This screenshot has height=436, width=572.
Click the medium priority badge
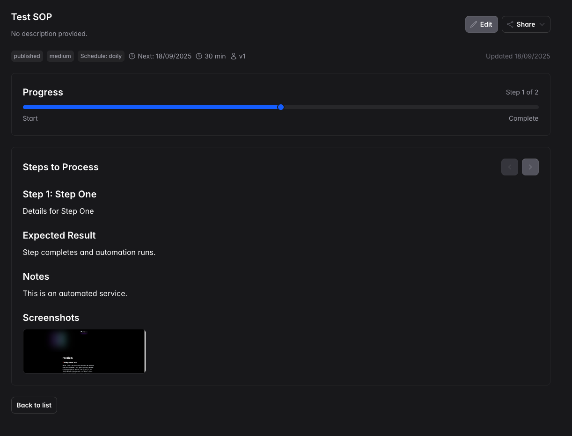pos(60,56)
